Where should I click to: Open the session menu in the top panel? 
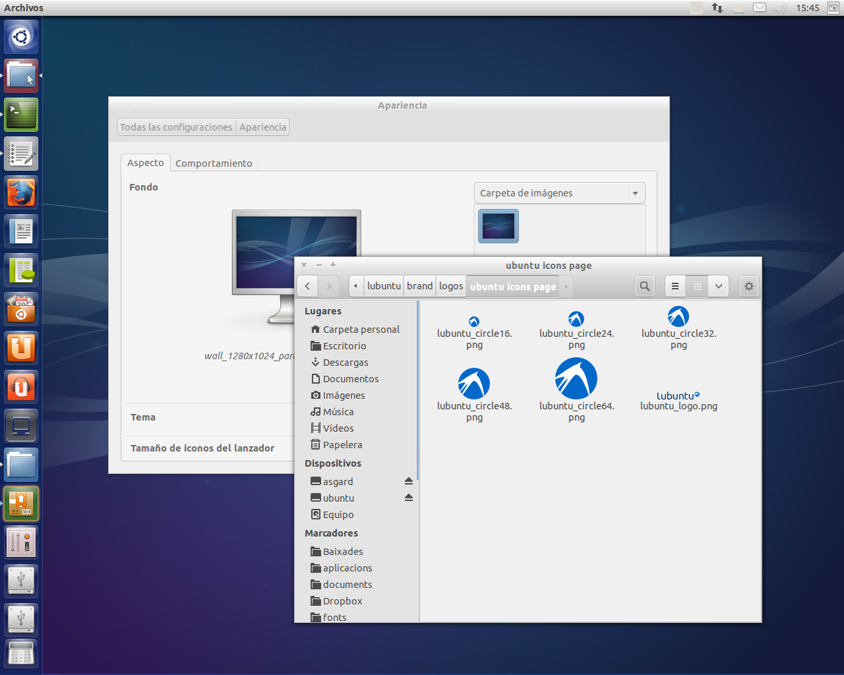pyautogui.click(x=833, y=8)
